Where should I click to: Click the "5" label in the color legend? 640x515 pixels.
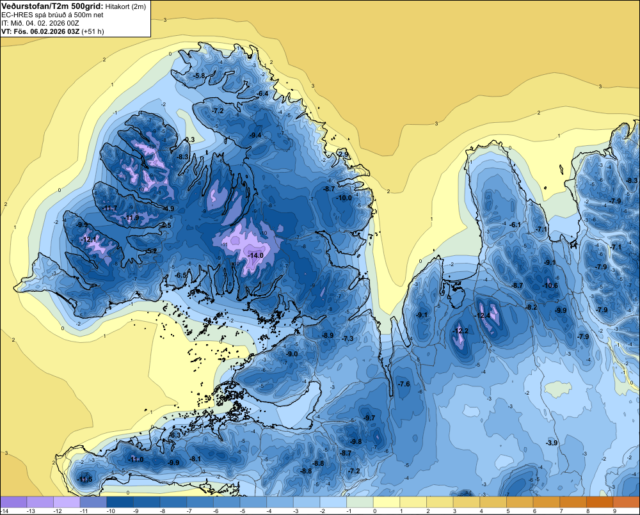click(508, 511)
